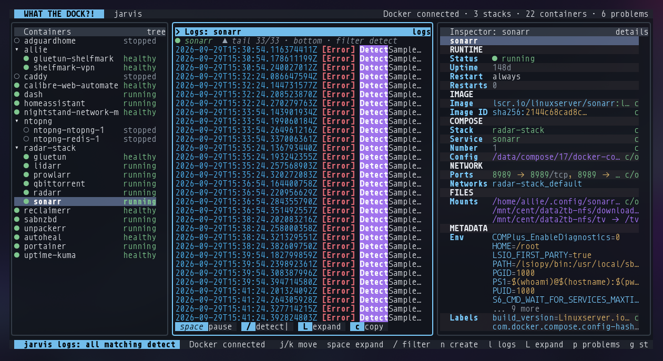Click the Restart always value
This screenshot has height=361, width=663.
click(506, 77)
